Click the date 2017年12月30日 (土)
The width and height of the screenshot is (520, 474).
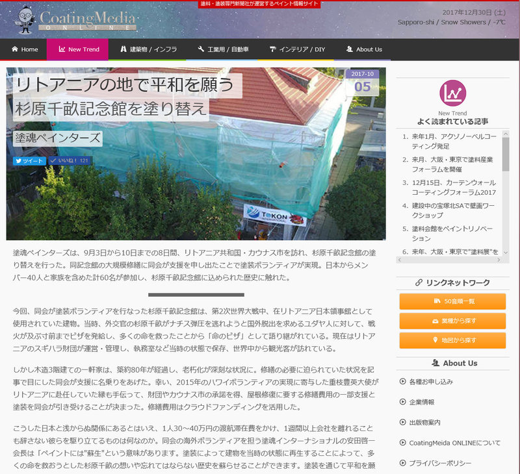click(474, 12)
